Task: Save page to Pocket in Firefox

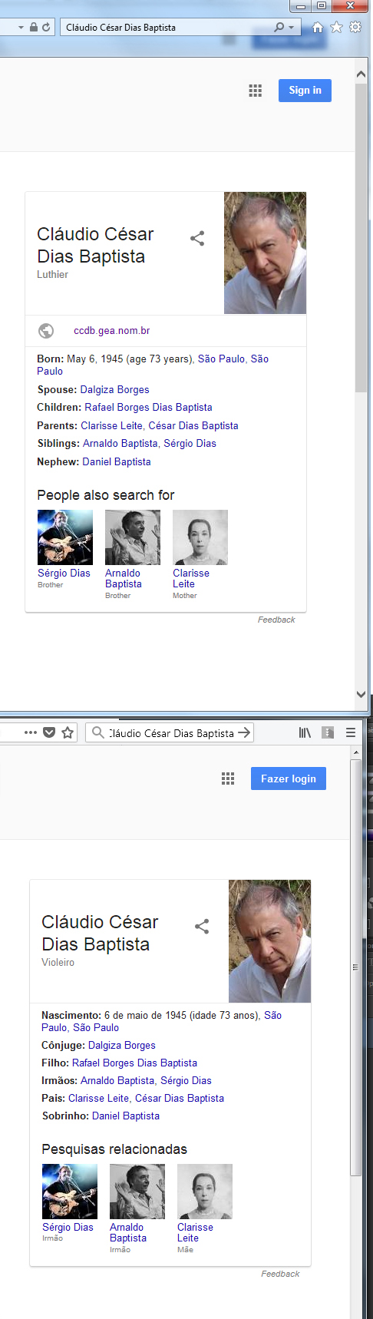Action: [49, 732]
